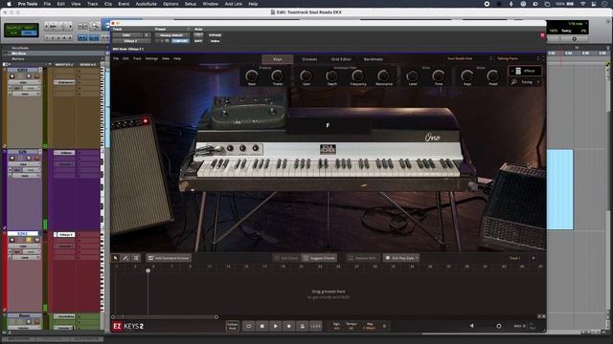Click the Treble knob in Preamp section

[277, 75]
